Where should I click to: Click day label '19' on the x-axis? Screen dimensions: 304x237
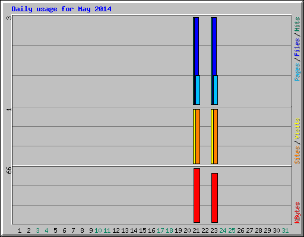(x=178, y=230)
